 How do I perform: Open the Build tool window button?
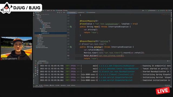point(68,85)
